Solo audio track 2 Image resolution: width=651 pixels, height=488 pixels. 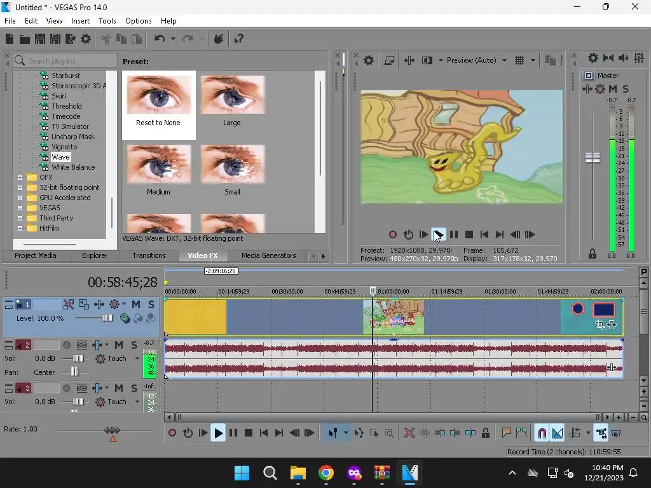(x=134, y=345)
